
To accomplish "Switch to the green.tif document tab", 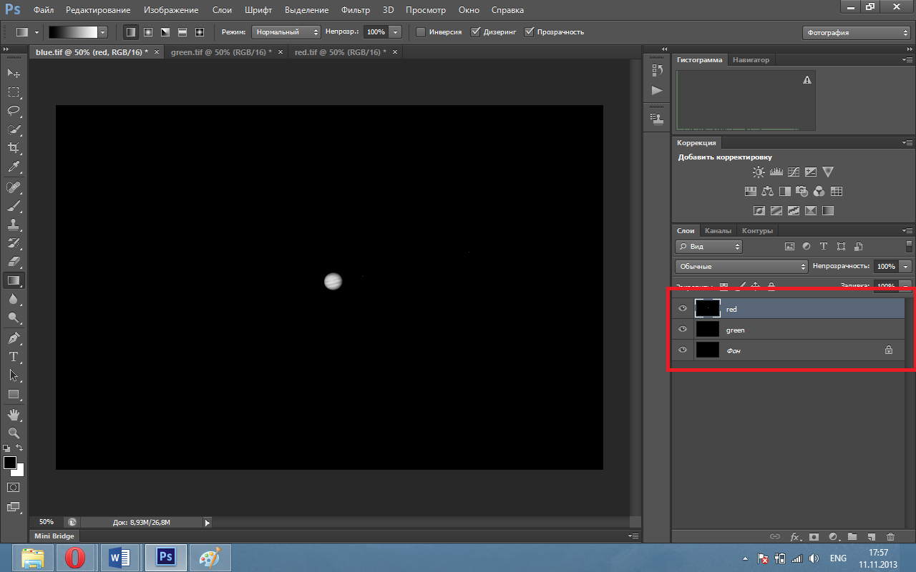I will coord(221,52).
